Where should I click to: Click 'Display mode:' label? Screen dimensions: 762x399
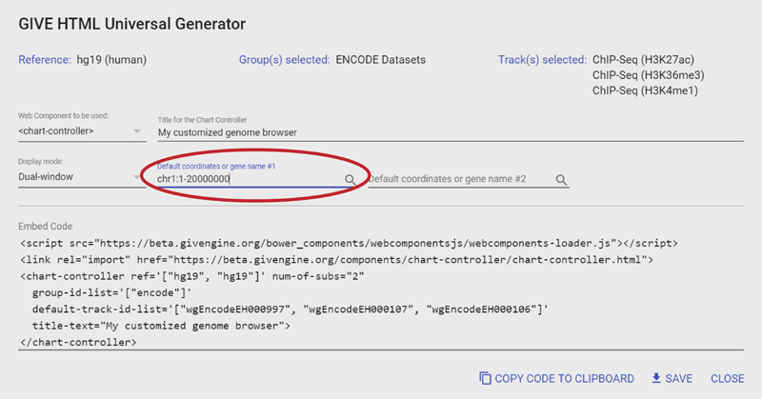tap(41, 161)
